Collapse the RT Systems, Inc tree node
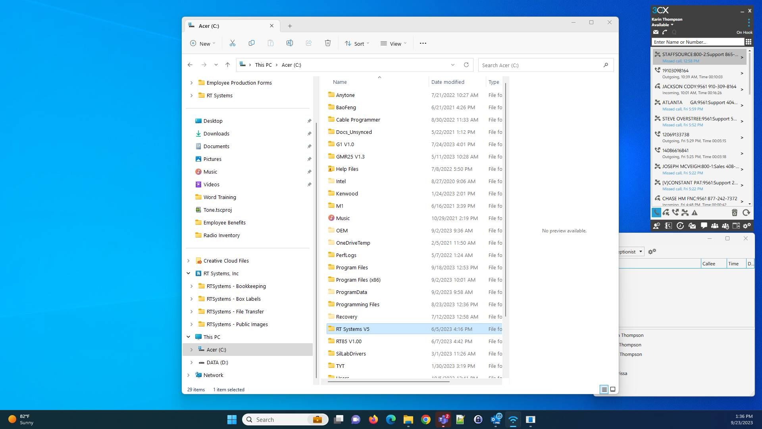Screen dimensions: 762x429 (x=189, y=273)
